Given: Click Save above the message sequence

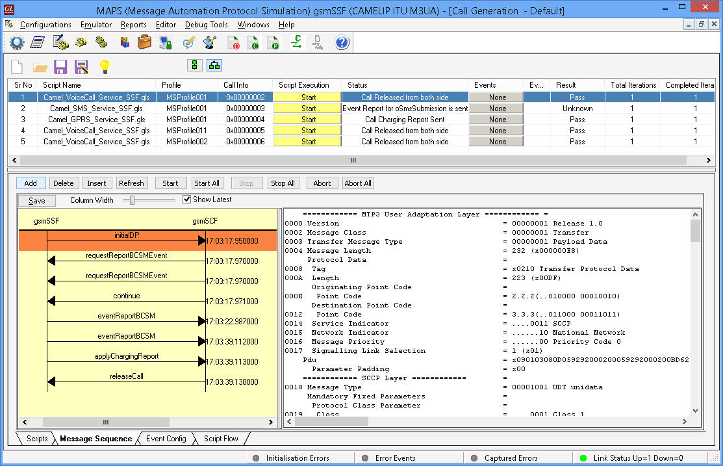Looking at the screenshot, I should coord(37,201).
